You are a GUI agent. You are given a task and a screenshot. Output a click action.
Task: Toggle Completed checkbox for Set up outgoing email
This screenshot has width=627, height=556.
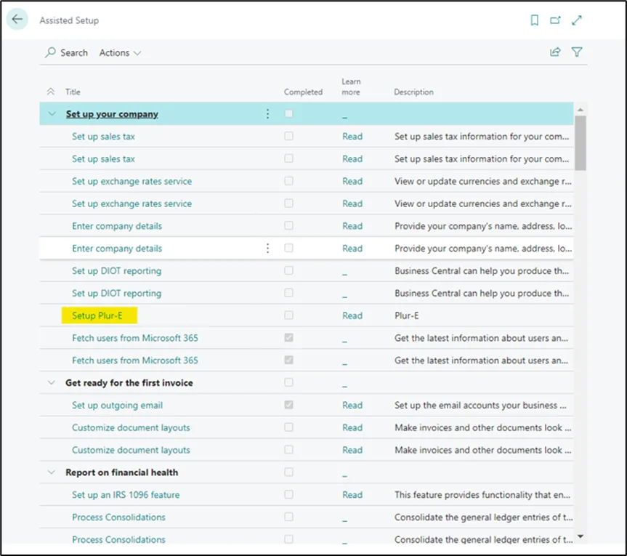click(x=288, y=405)
